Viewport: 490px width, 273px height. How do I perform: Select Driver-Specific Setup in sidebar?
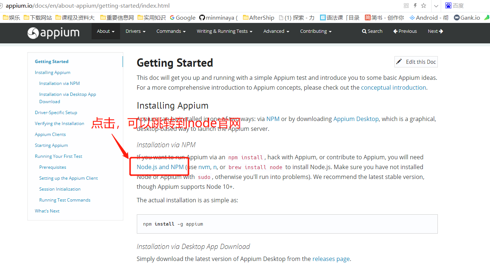56,113
